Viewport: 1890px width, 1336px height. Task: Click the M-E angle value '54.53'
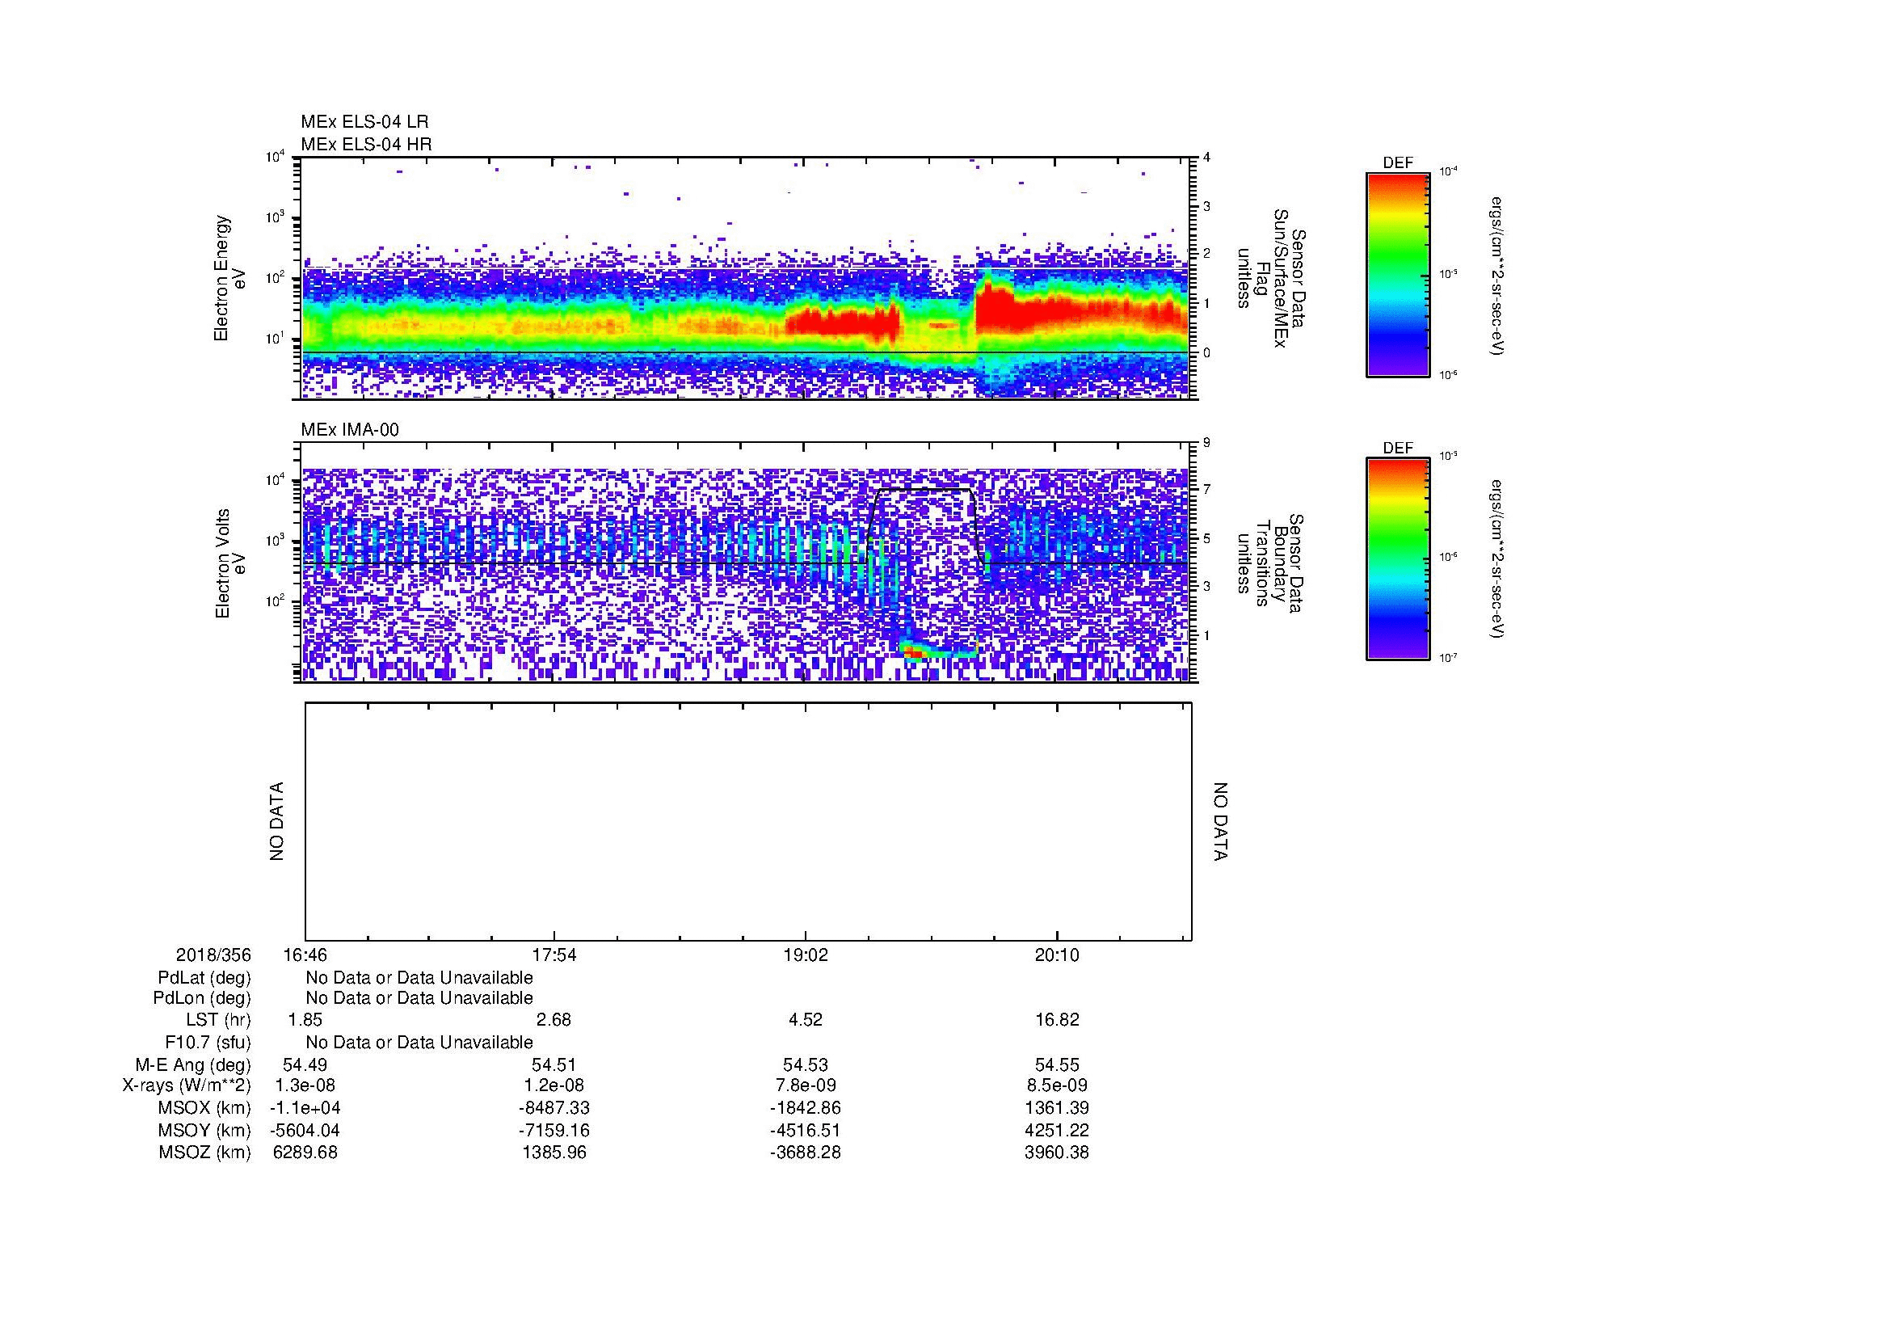point(805,1065)
